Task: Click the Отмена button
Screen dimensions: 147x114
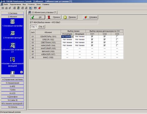Action: tap(54, 17)
